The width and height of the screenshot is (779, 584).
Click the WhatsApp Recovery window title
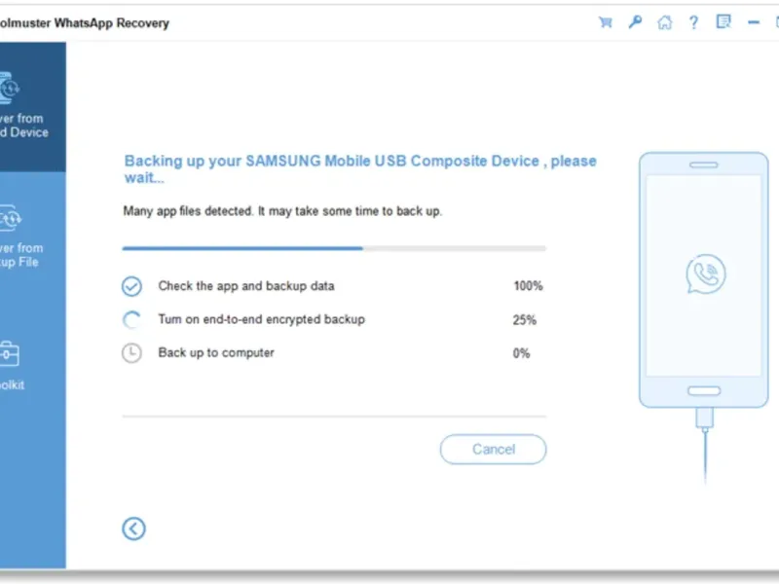coord(85,22)
